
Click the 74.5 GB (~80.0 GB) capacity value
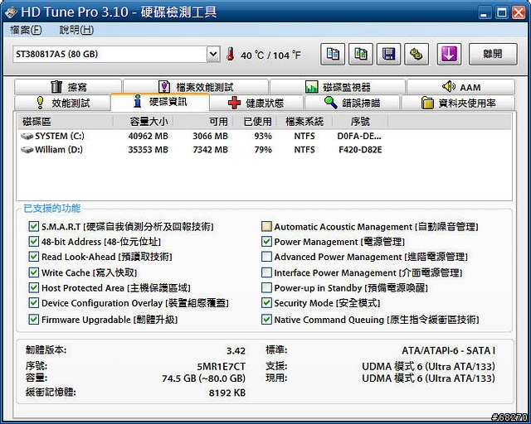click(203, 378)
